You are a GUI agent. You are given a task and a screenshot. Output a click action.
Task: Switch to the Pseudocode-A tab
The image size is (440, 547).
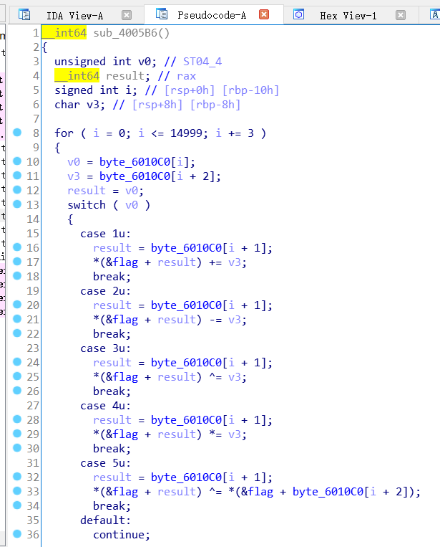click(x=212, y=15)
